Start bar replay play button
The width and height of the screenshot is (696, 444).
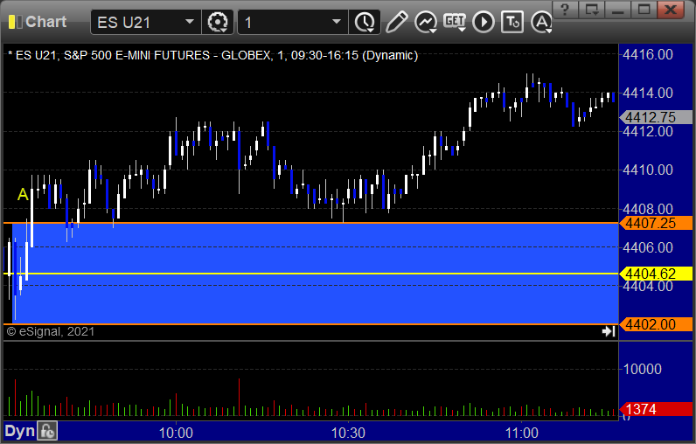484,22
